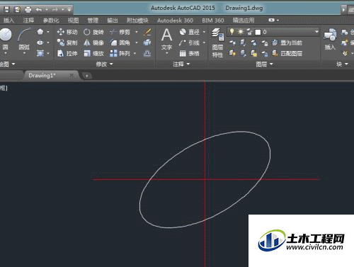Open a new drawing tab with plus button
354x267 pixels.
(87, 76)
